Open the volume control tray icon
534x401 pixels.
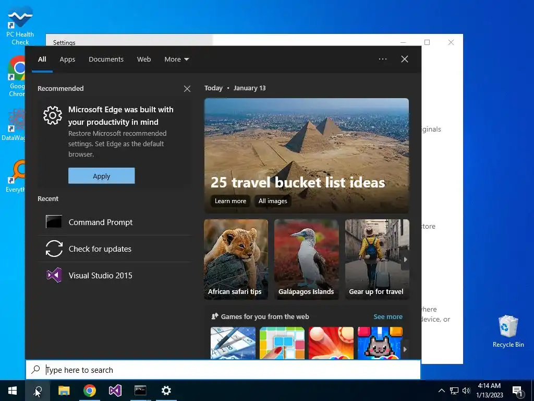pyautogui.click(x=466, y=391)
